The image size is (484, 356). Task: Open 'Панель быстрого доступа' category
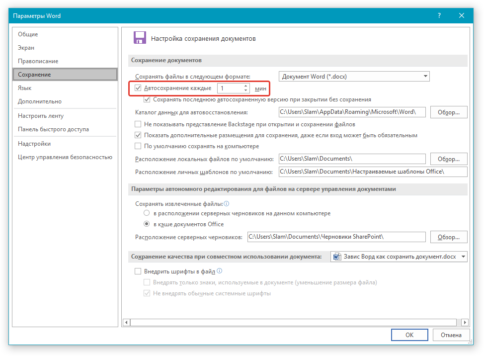[65, 129]
